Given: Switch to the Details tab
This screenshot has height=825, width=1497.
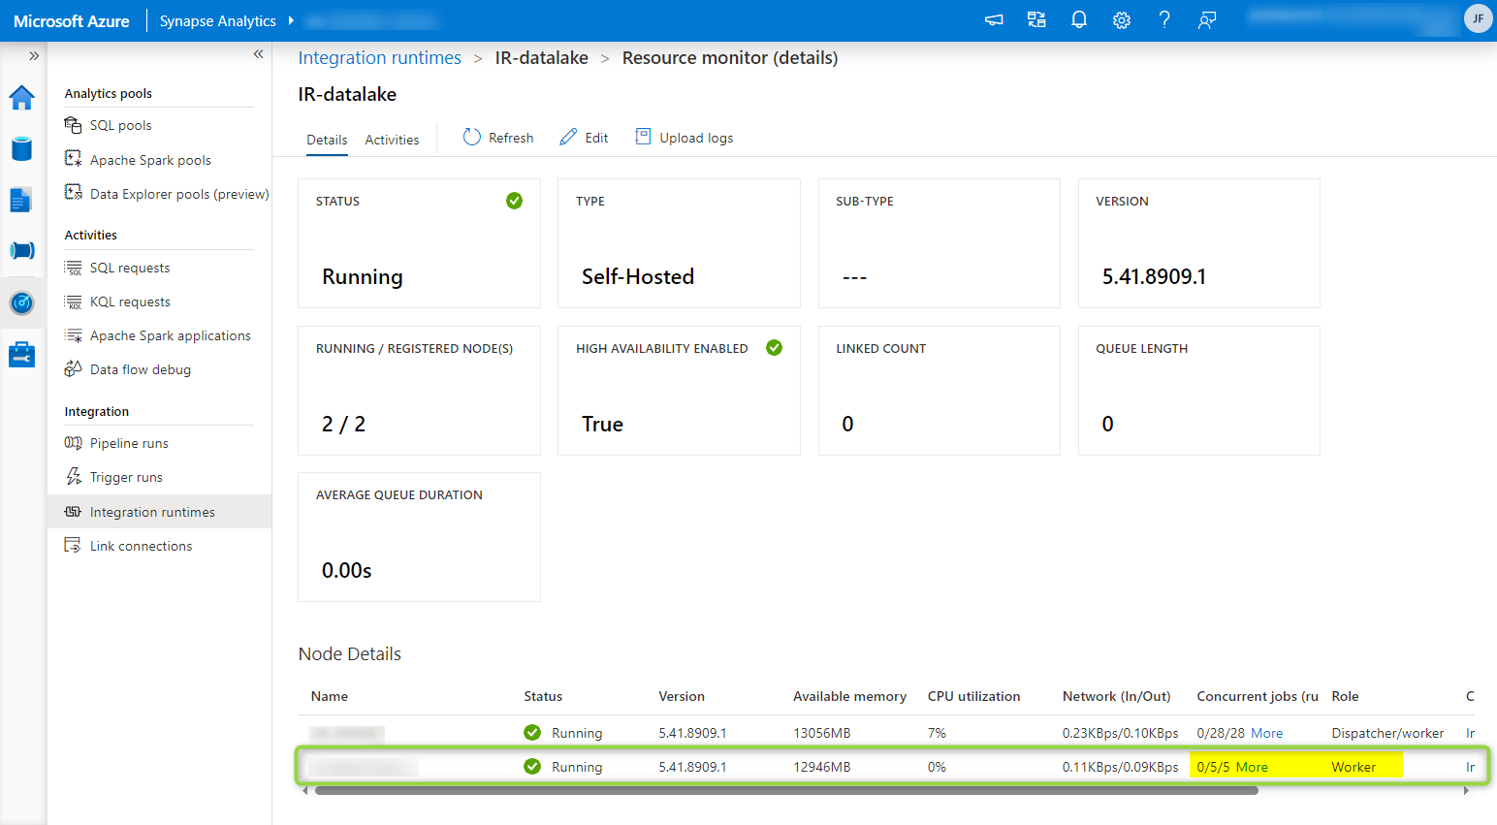Looking at the screenshot, I should point(327,140).
